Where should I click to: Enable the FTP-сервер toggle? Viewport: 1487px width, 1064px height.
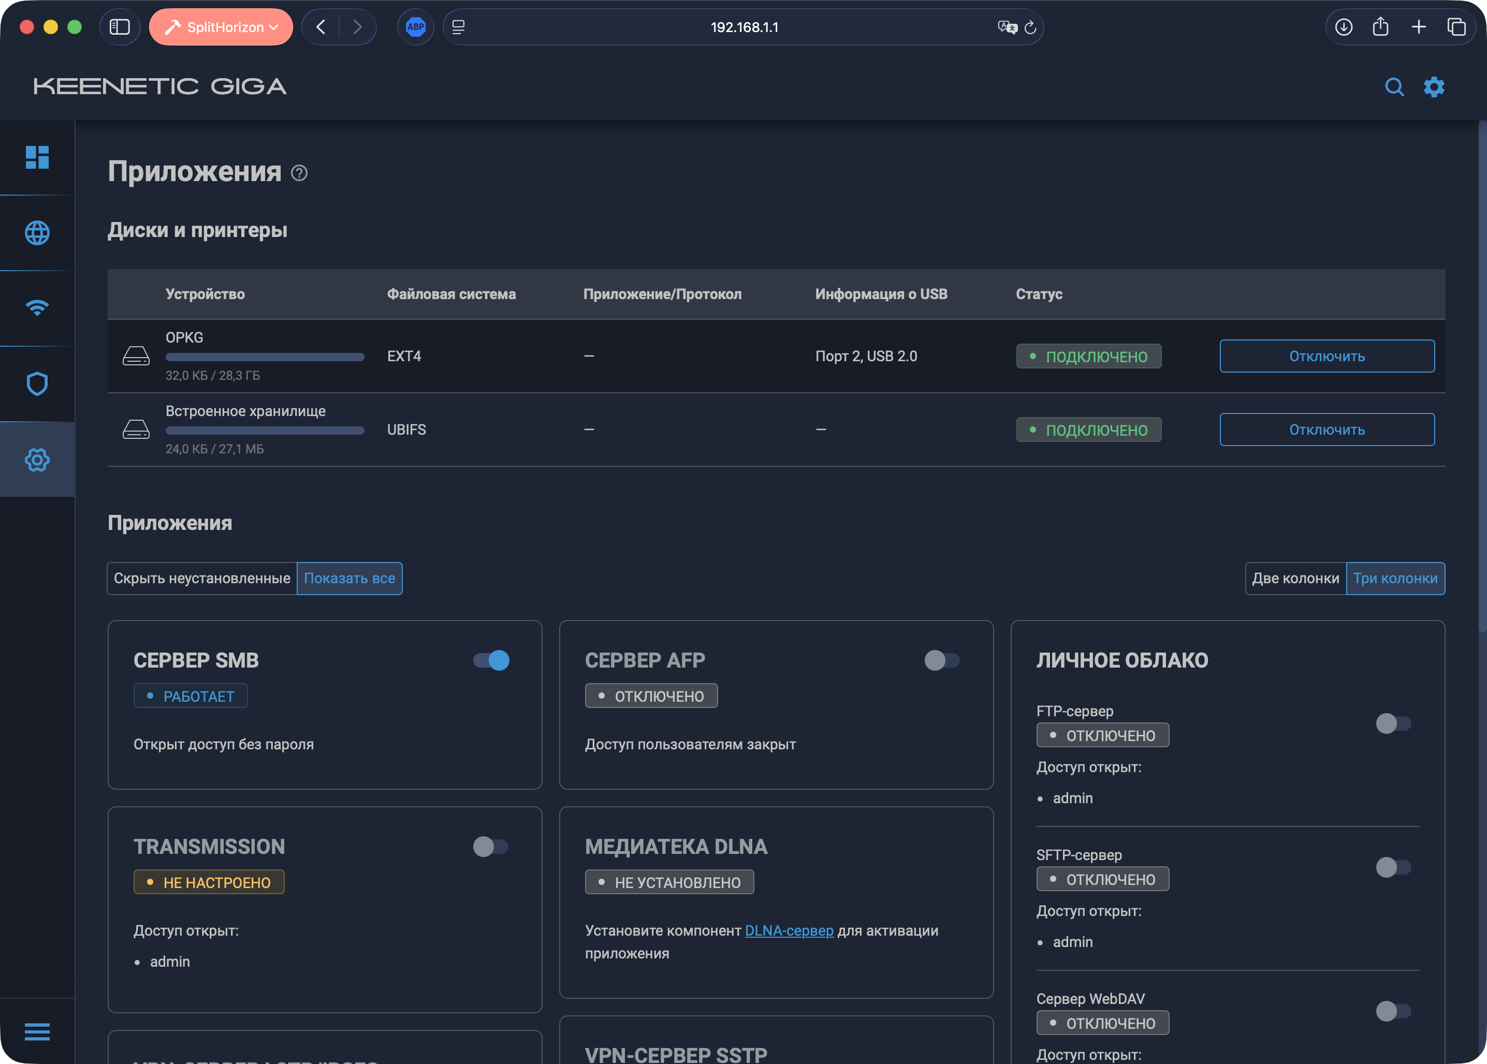pyautogui.click(x=1394, y=723)
